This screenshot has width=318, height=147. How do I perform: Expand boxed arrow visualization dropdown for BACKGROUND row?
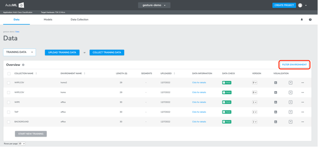tap(290, 122)
